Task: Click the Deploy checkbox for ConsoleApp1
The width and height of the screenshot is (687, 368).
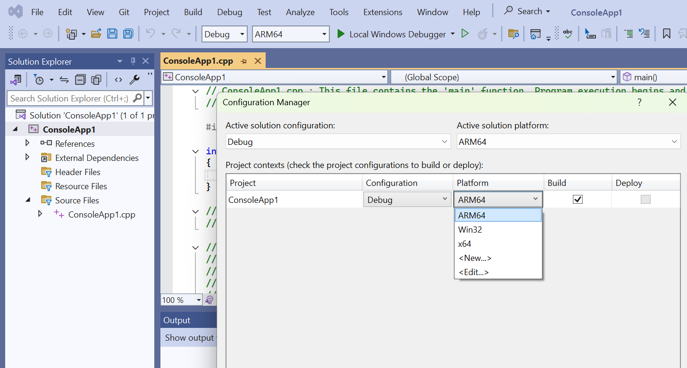Action: pyautogui.click(x=645, y=200)
